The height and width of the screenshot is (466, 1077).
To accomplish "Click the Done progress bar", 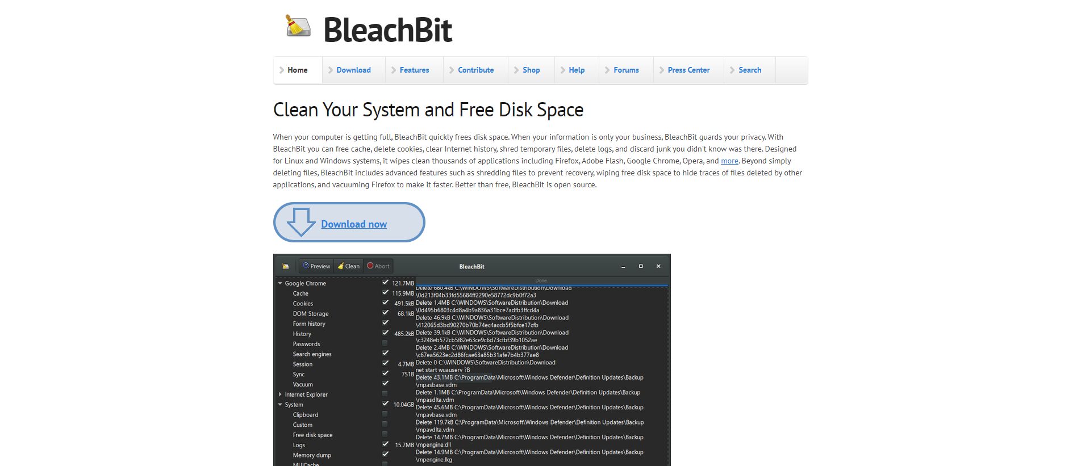I will click(x=541, y=282).
